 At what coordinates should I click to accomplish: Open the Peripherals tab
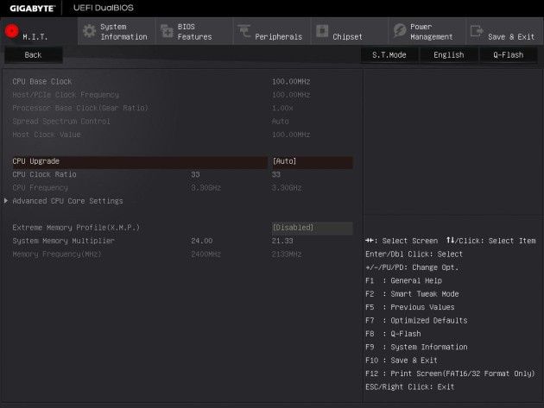tap(272, 31)
